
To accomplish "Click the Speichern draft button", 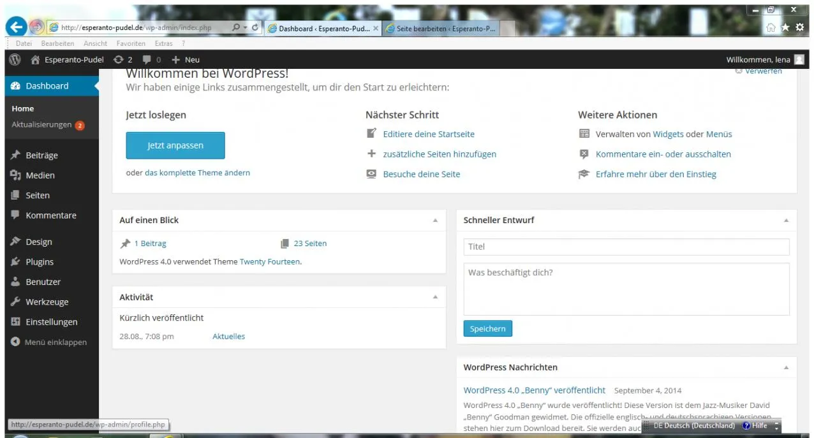I will click(487, 329).
